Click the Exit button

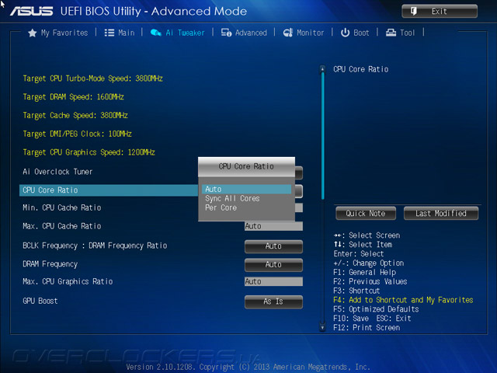[440, 12]
